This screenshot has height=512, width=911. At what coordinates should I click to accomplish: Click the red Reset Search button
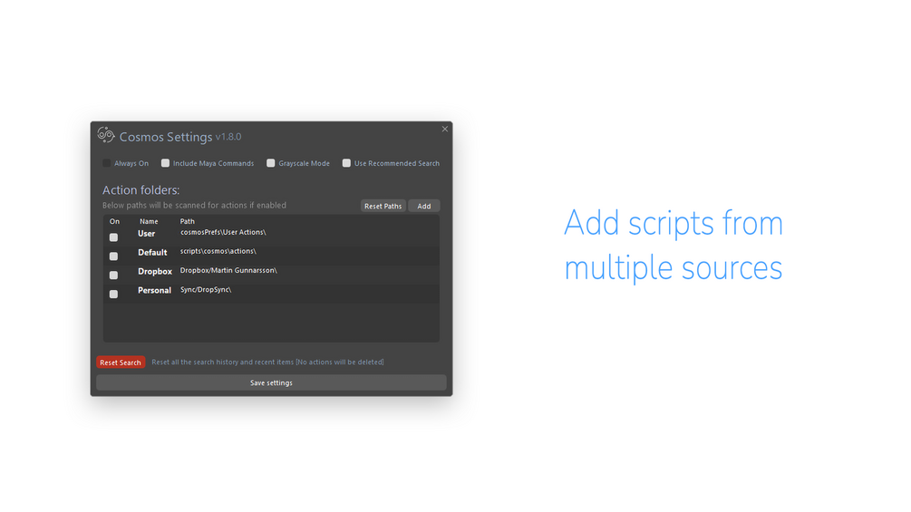click(x=121, y=362)
